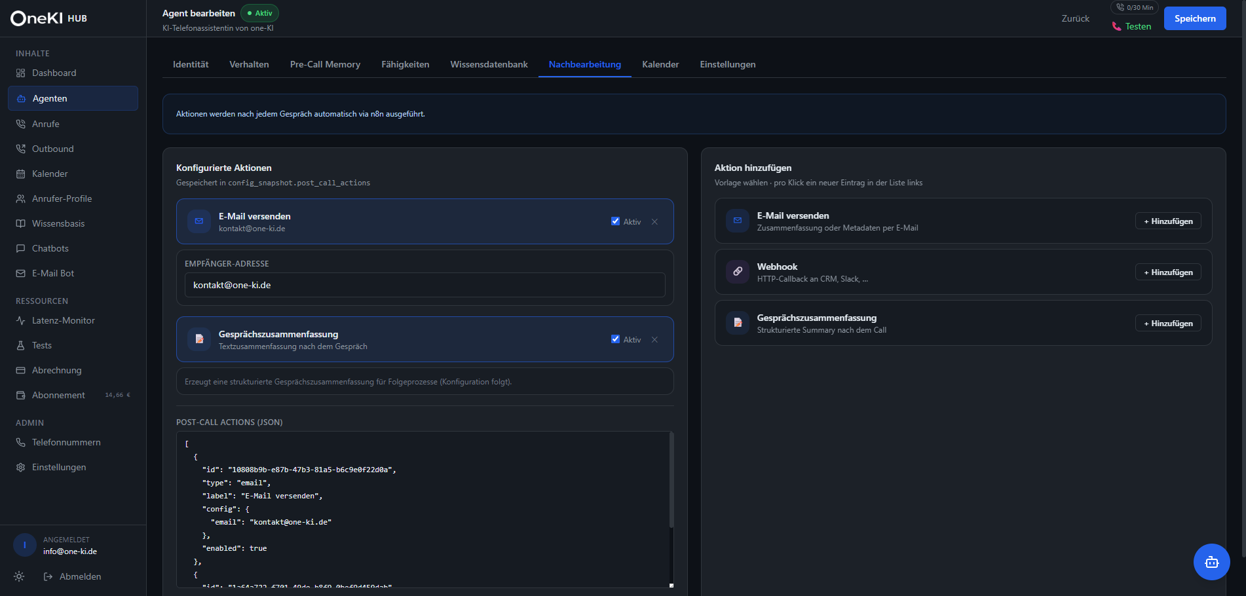Screen dimensions: 1246x596
Task: Open Anrufe phone icon in sidebar
Action: [21, 124]
